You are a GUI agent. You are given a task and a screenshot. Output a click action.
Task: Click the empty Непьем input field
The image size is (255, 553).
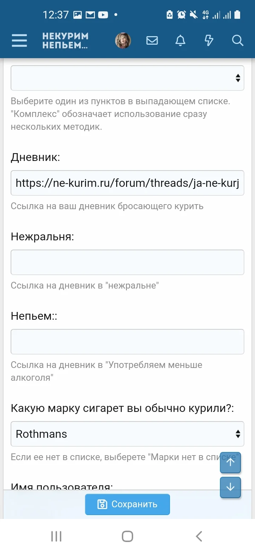(x=127, y=341)
